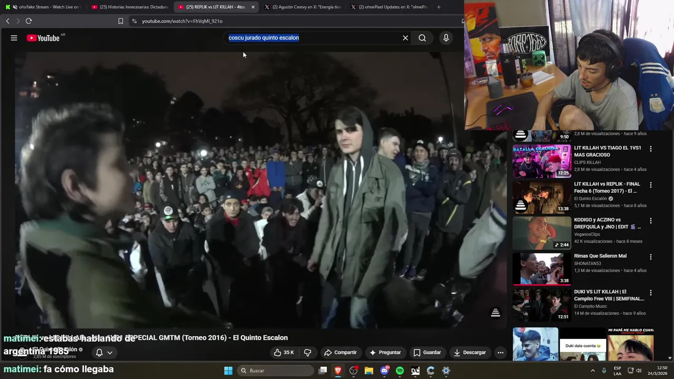Go to YouTube home via logo
The image size is (674, 379).
coord(43,38)
